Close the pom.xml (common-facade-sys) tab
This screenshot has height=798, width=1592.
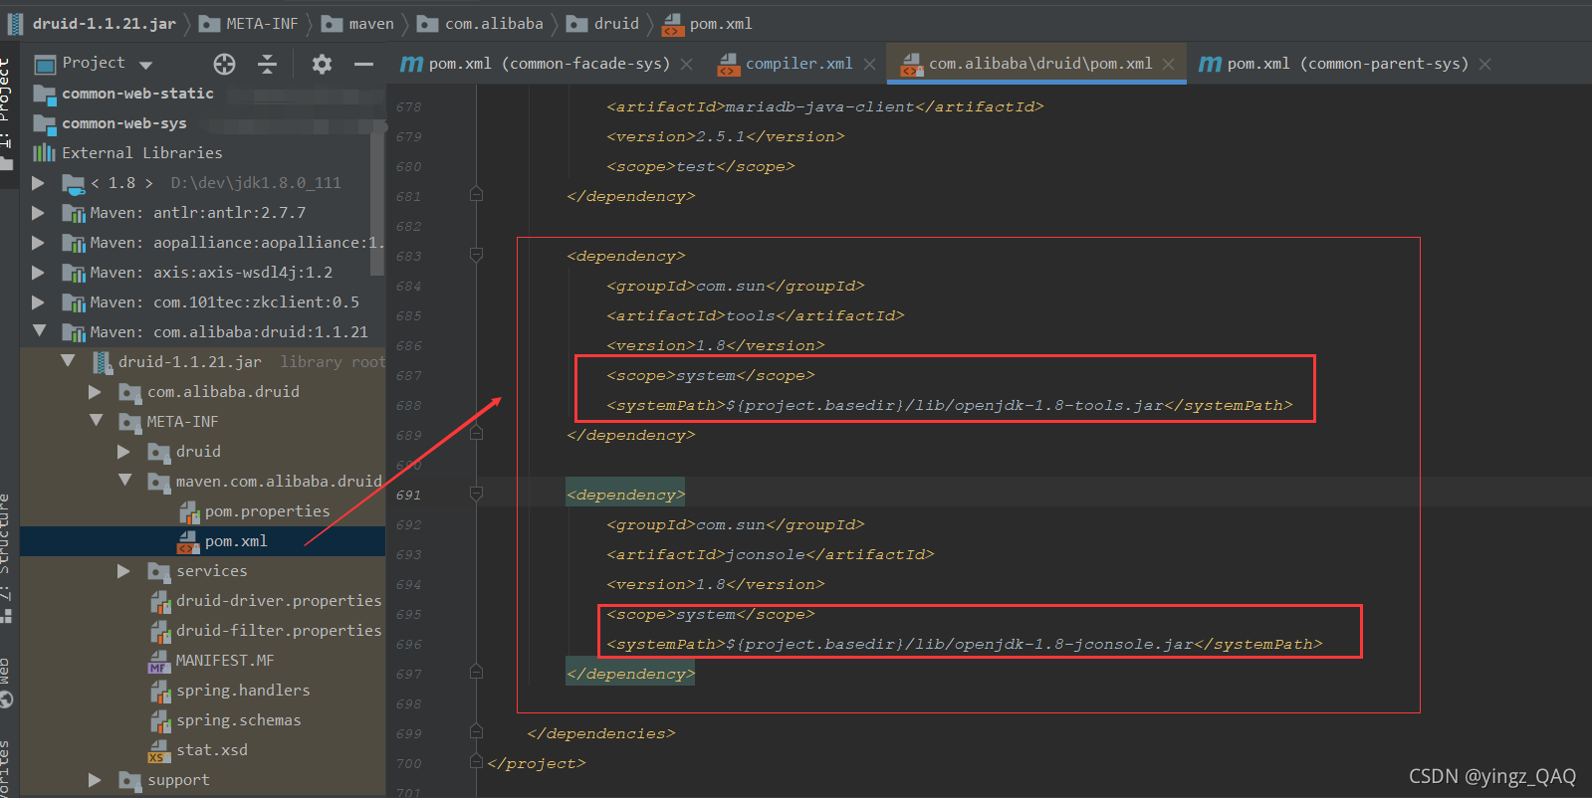point(687,64)
